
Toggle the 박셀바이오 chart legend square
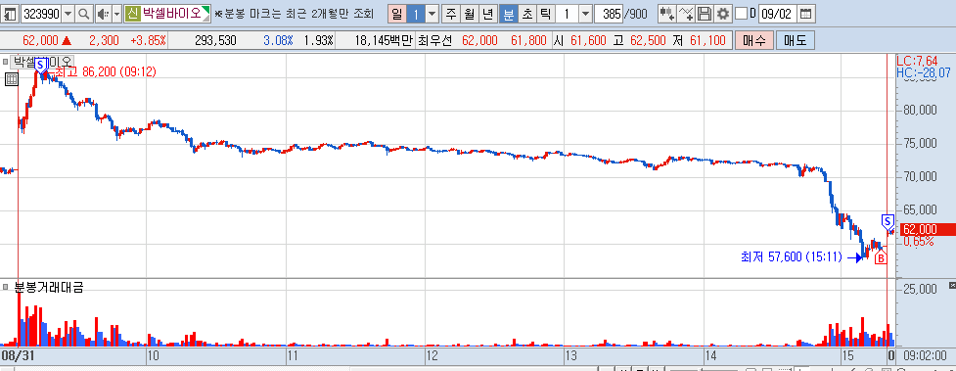click(x=6, y=61)
